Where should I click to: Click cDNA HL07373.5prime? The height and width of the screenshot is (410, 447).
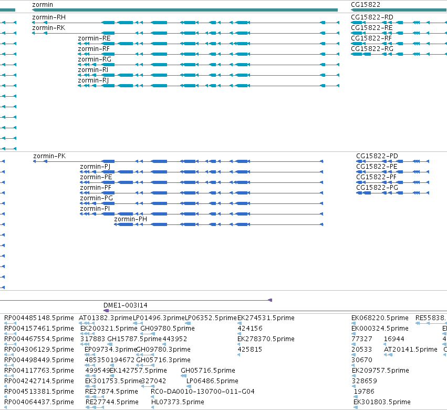click(178, 402)
